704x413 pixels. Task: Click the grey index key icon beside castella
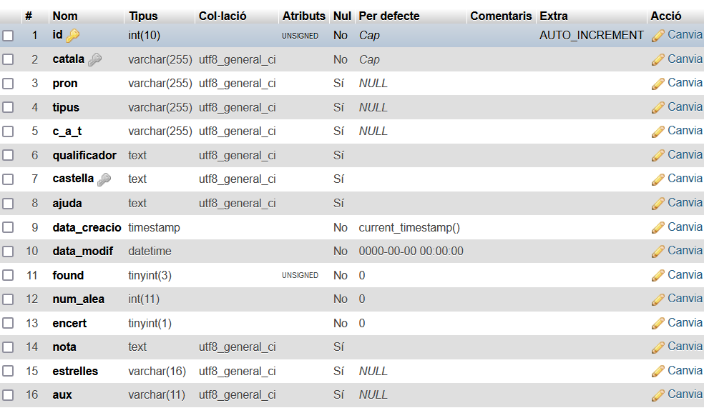click(x=104, y=179)
